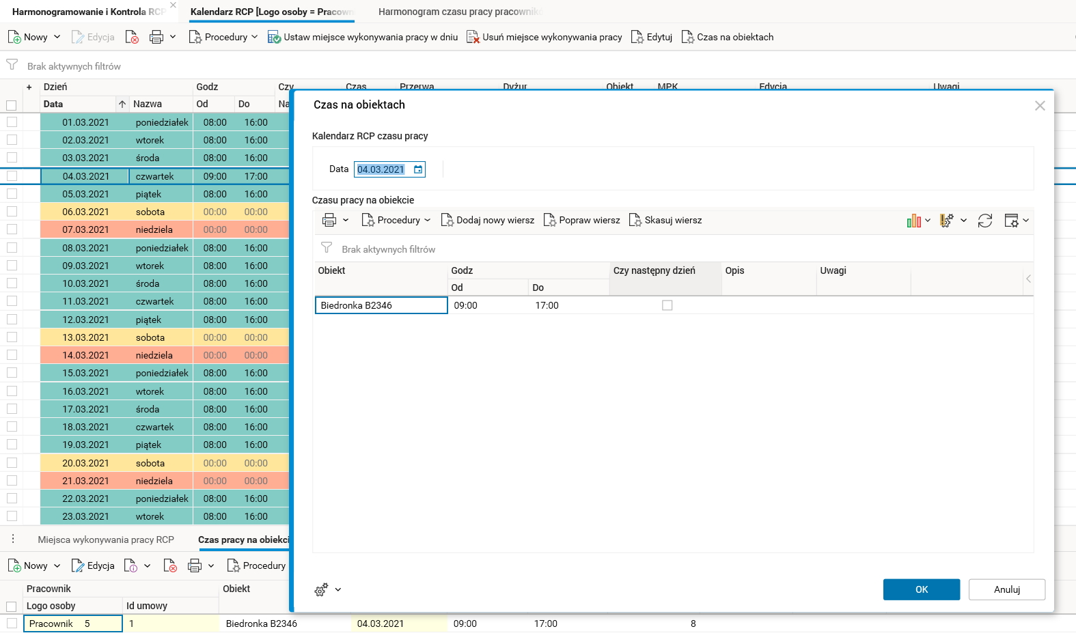Switch to the Harmonogramowanie i Kontrola RCP tab

tap(89, 12)
